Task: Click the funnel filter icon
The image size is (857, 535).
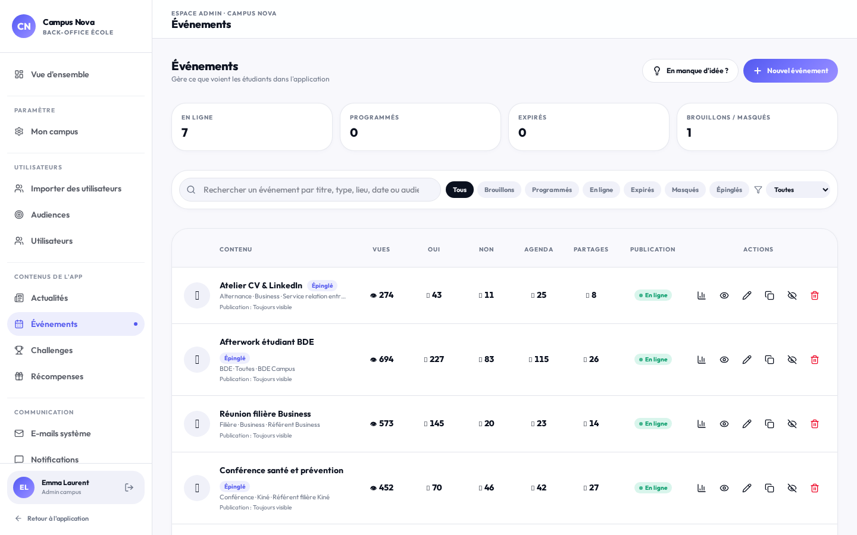Action: 758,190
